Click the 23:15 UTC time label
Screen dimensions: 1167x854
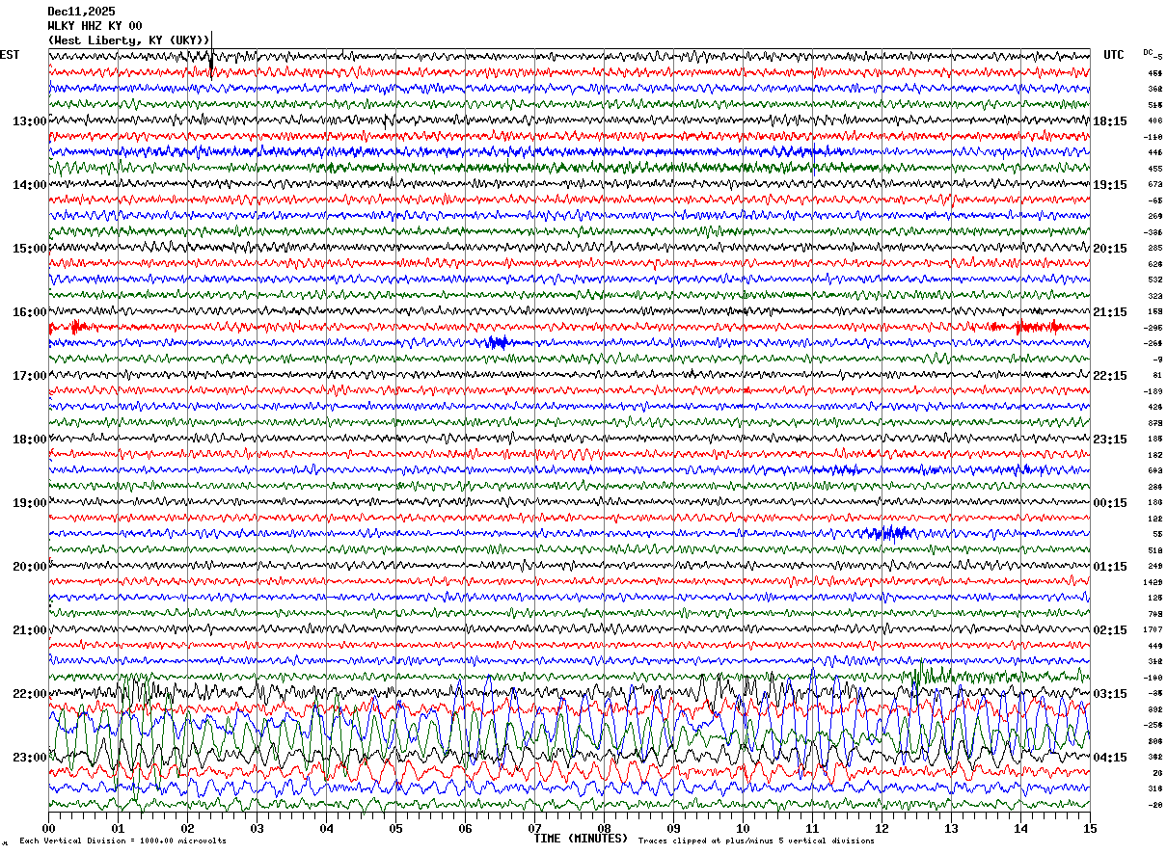pyautogui.click(x=1110, y=440)
